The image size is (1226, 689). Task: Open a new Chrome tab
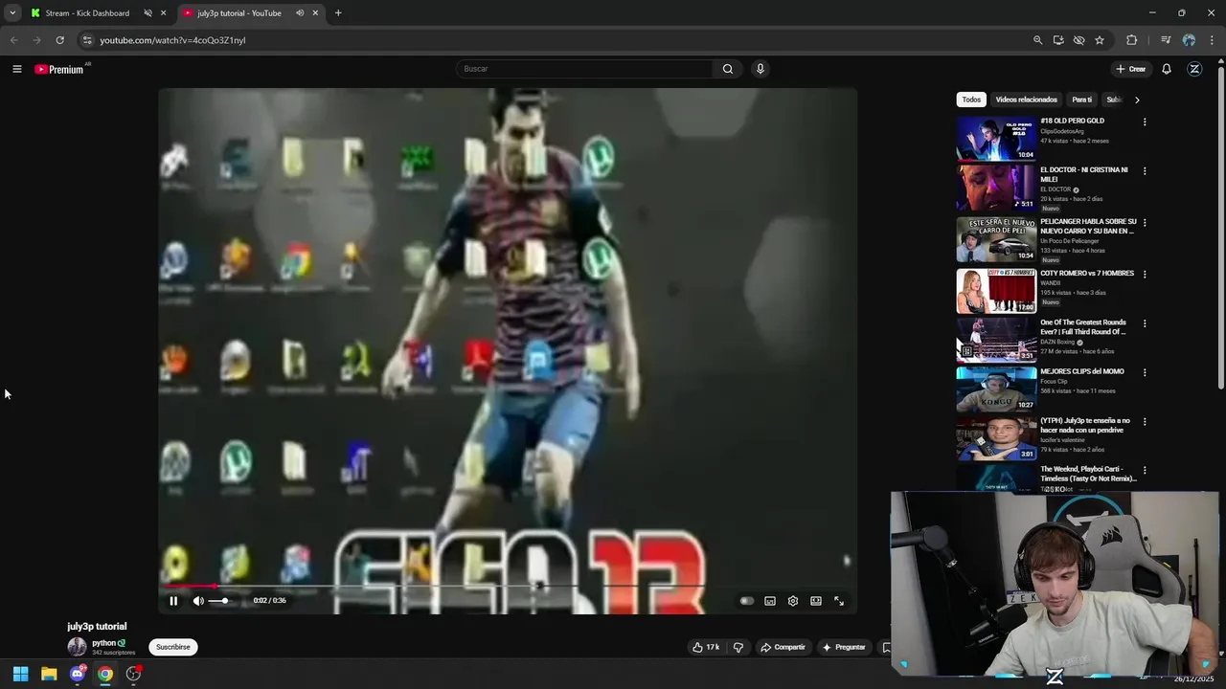[x=338, y=13]
